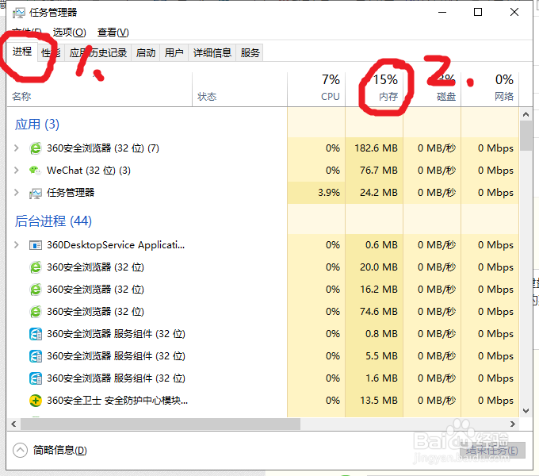Click icon of 360安全浏览器 using 20.0 MB

click(36, 267)
